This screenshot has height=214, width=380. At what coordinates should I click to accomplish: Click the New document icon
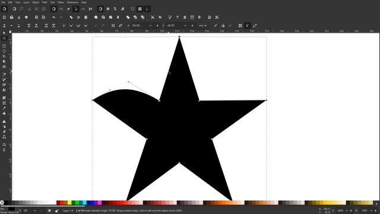(x=4, y=17)
